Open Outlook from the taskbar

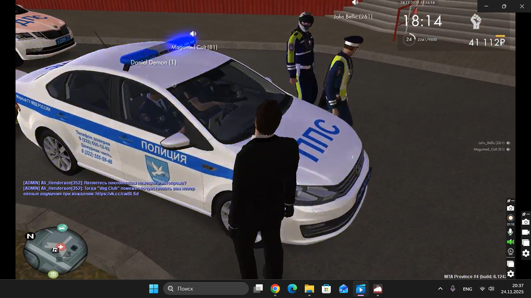(343, 288)
